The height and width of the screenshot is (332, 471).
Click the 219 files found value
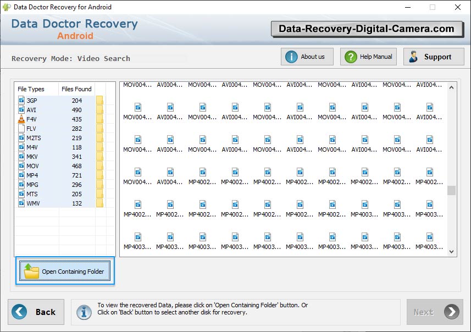click(x=77, y=138)
